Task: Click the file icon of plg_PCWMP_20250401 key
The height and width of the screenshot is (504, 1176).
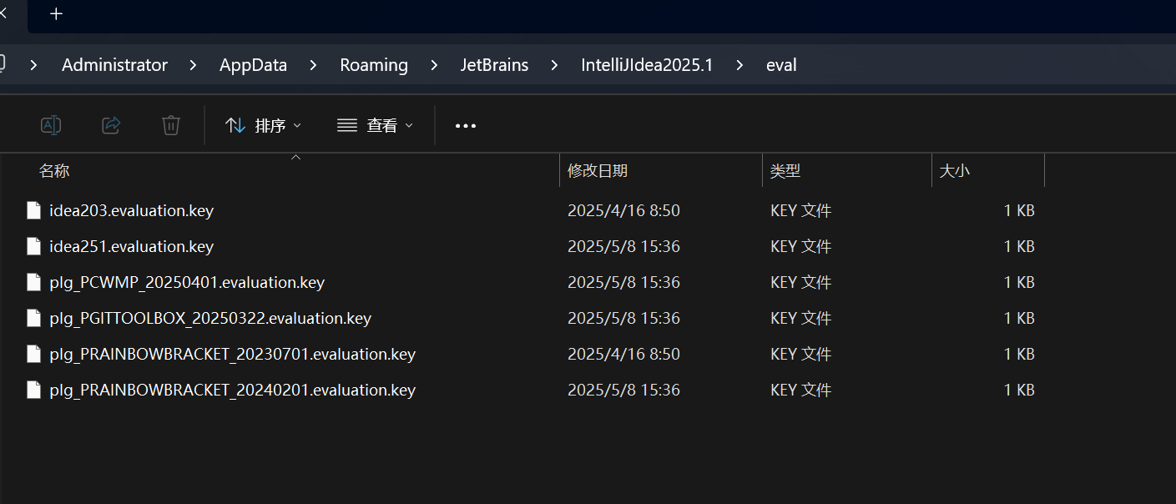Action: (33, 282)
